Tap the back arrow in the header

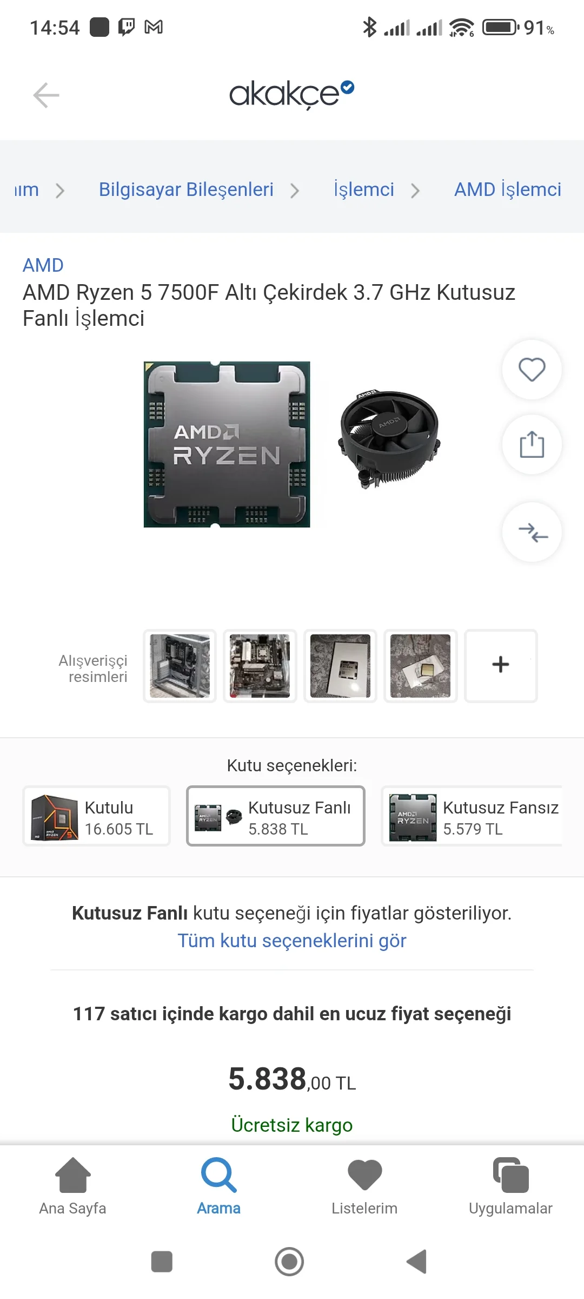[x=46, y=95]
